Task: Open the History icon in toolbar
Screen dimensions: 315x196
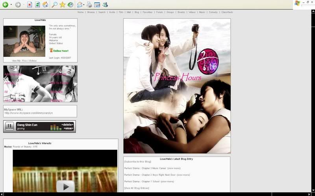Action: click(70, 5)
